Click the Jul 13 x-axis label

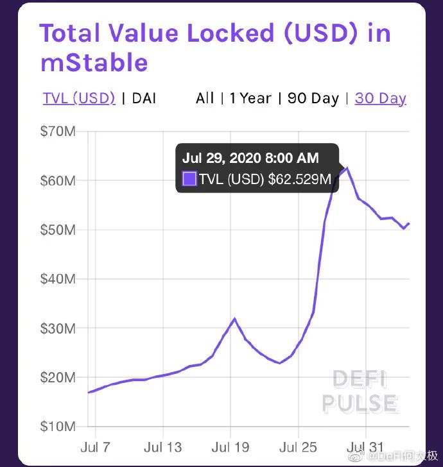point(163,446)
